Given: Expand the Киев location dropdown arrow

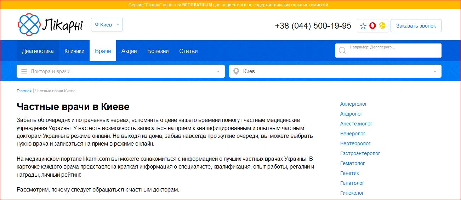Looking at the screenshot, I should (x=435, y=72).
